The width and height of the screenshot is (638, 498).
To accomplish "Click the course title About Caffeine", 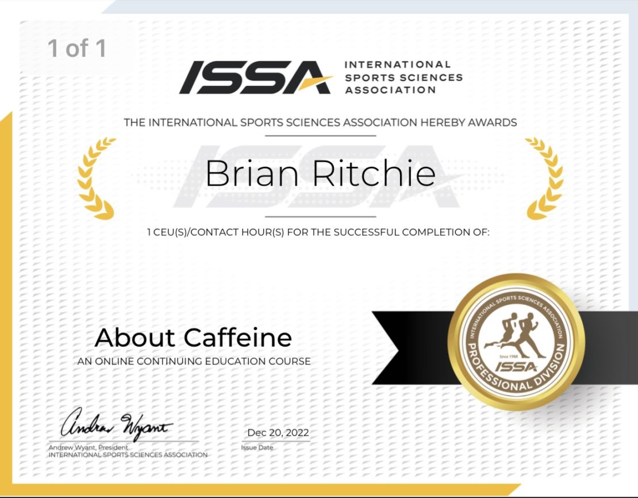I will 193,337.
